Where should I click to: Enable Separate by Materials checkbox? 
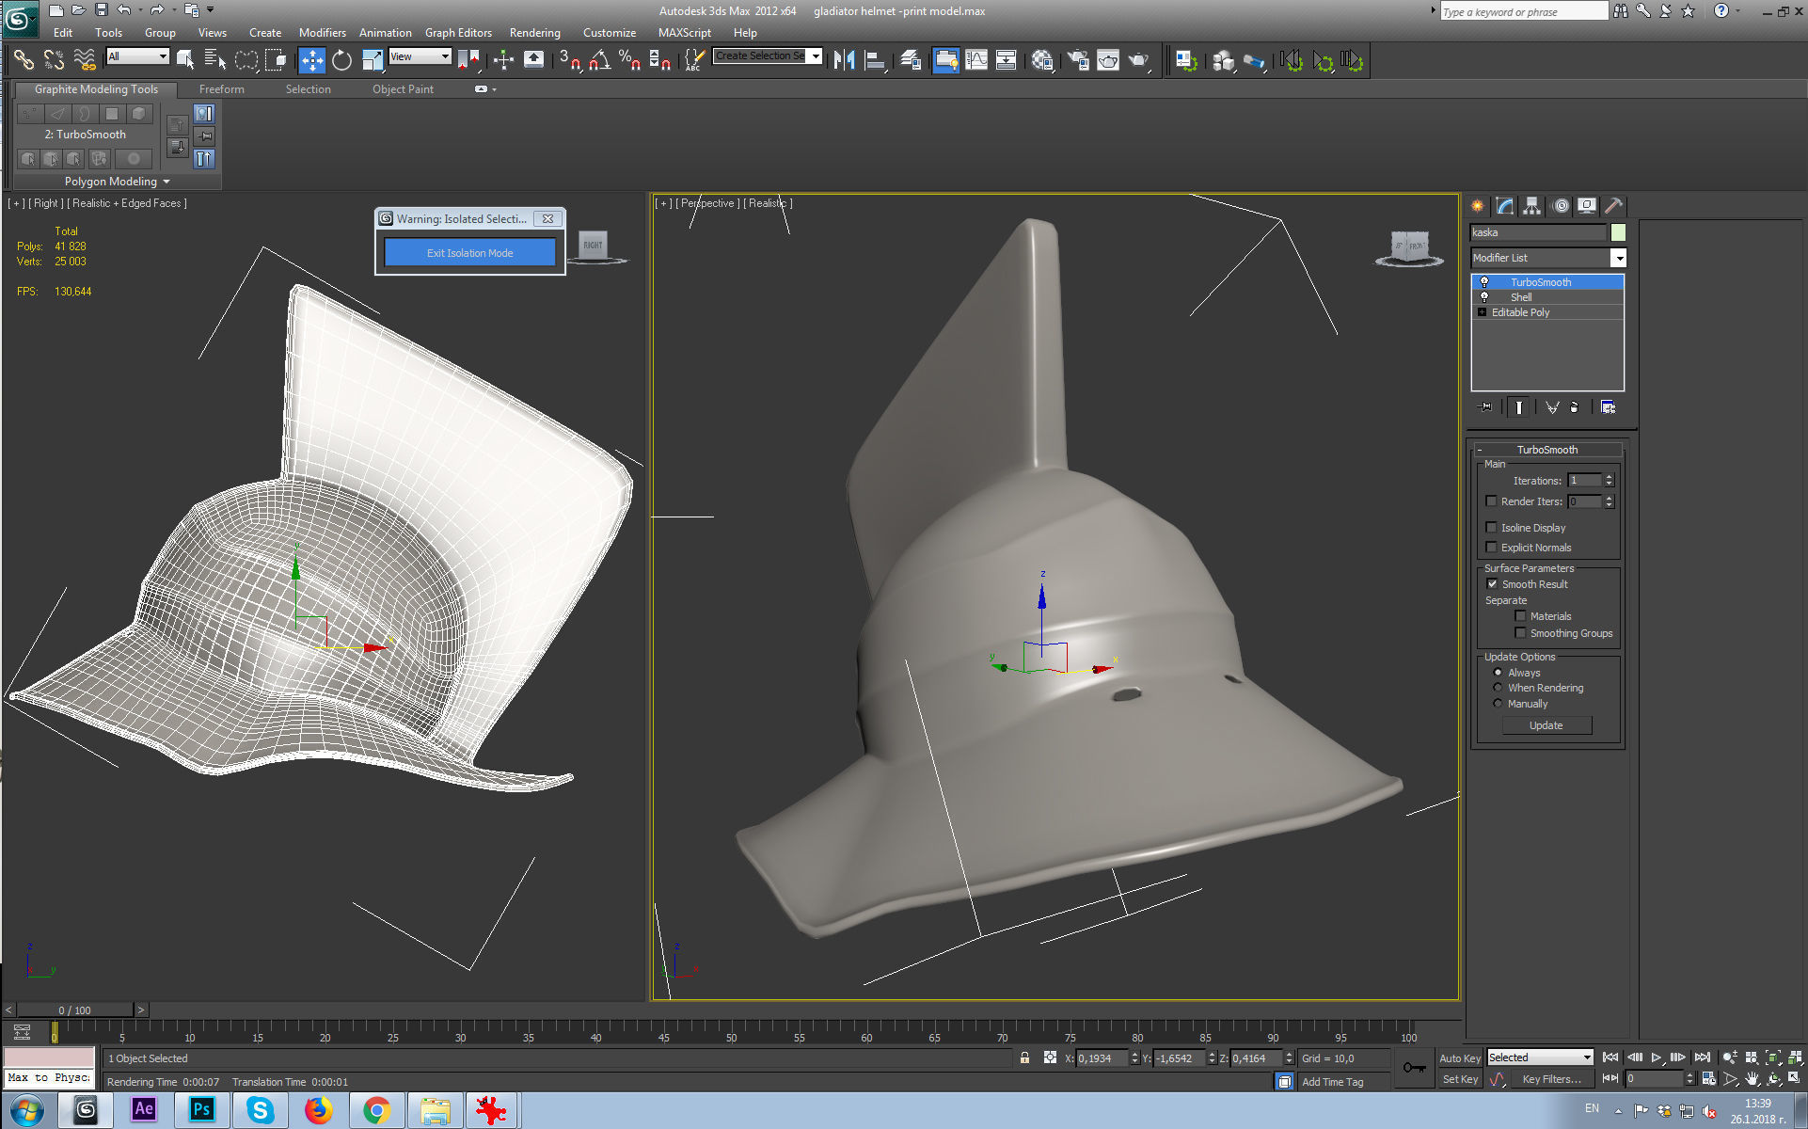pos(1520,616)
